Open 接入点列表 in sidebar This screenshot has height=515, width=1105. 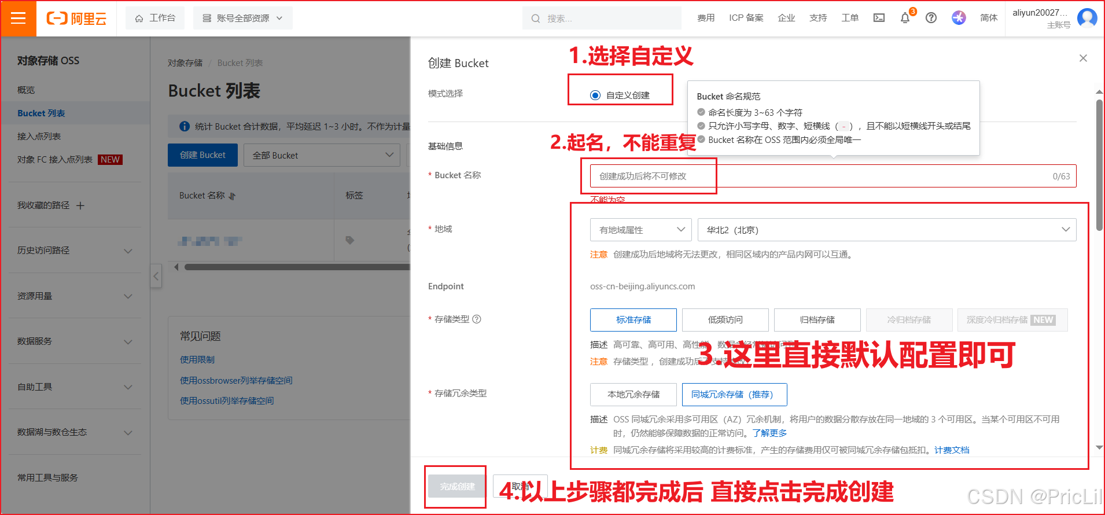(x=39, y=136)
